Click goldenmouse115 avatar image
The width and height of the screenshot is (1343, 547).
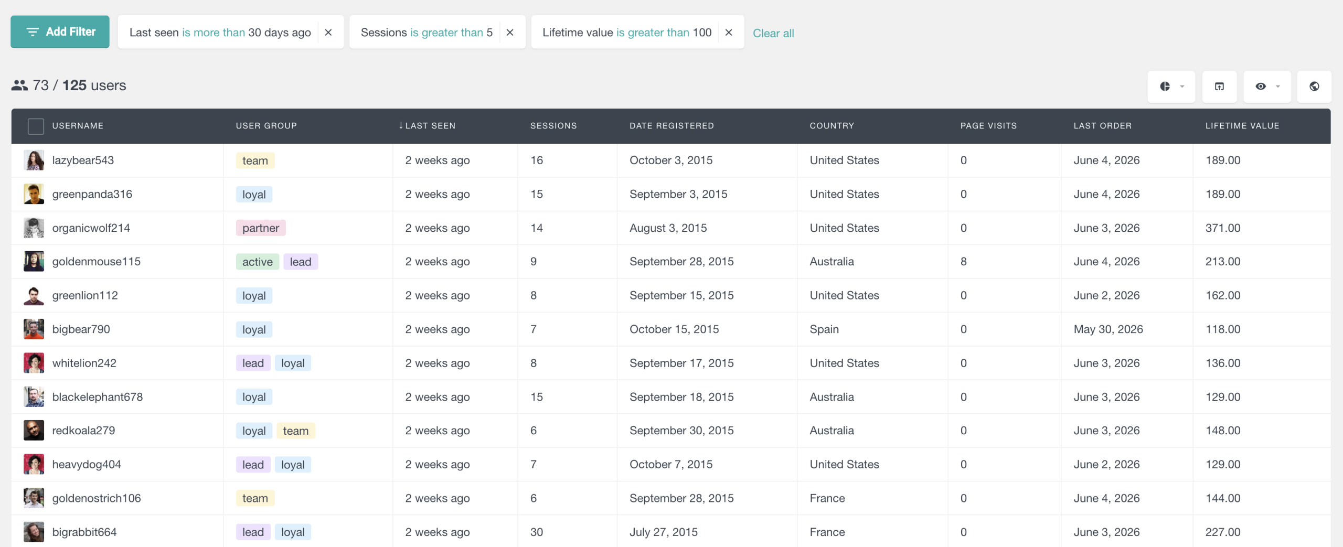point(34,262)
